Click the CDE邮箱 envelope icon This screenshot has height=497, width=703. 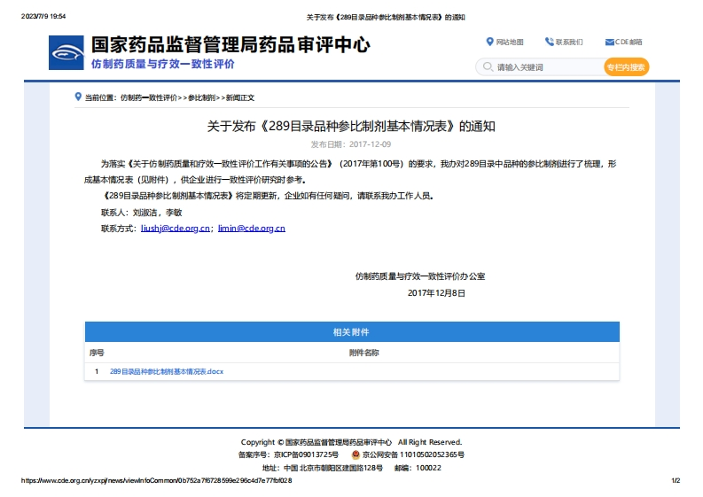point(610,42)
